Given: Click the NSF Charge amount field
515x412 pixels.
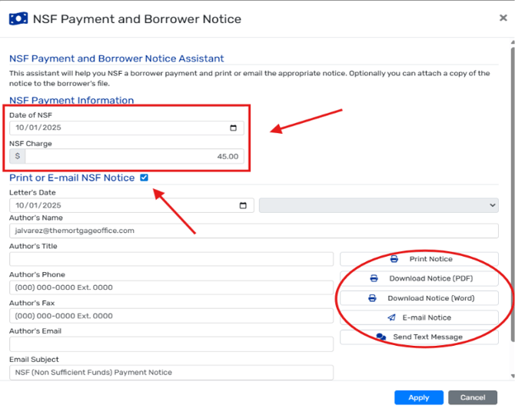Looking at the screenshot, I should coord(135,156).
